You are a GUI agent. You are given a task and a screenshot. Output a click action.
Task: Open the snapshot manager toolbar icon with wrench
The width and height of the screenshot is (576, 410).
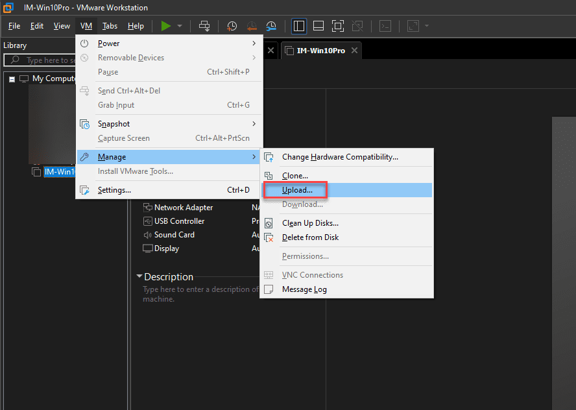pyautogui.click(x=271, y=26)
